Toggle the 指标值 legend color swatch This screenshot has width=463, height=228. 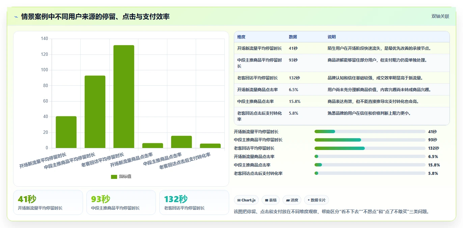click(x=114, y=177)
